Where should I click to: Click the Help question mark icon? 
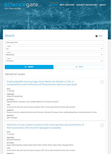click(x=97, y=36)
